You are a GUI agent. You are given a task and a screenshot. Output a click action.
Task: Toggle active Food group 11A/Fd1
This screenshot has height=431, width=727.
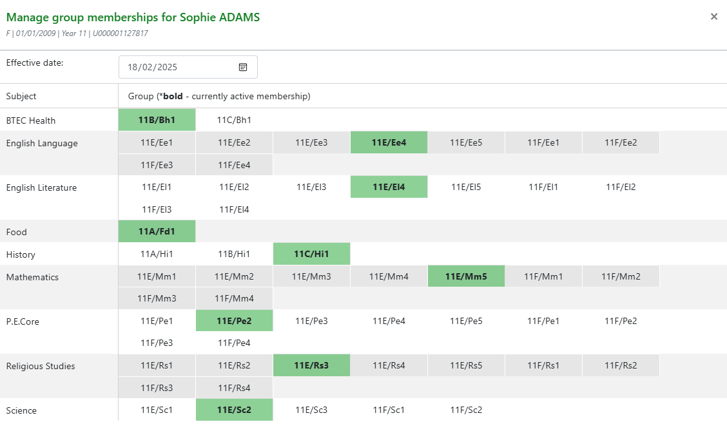point(157,231)
